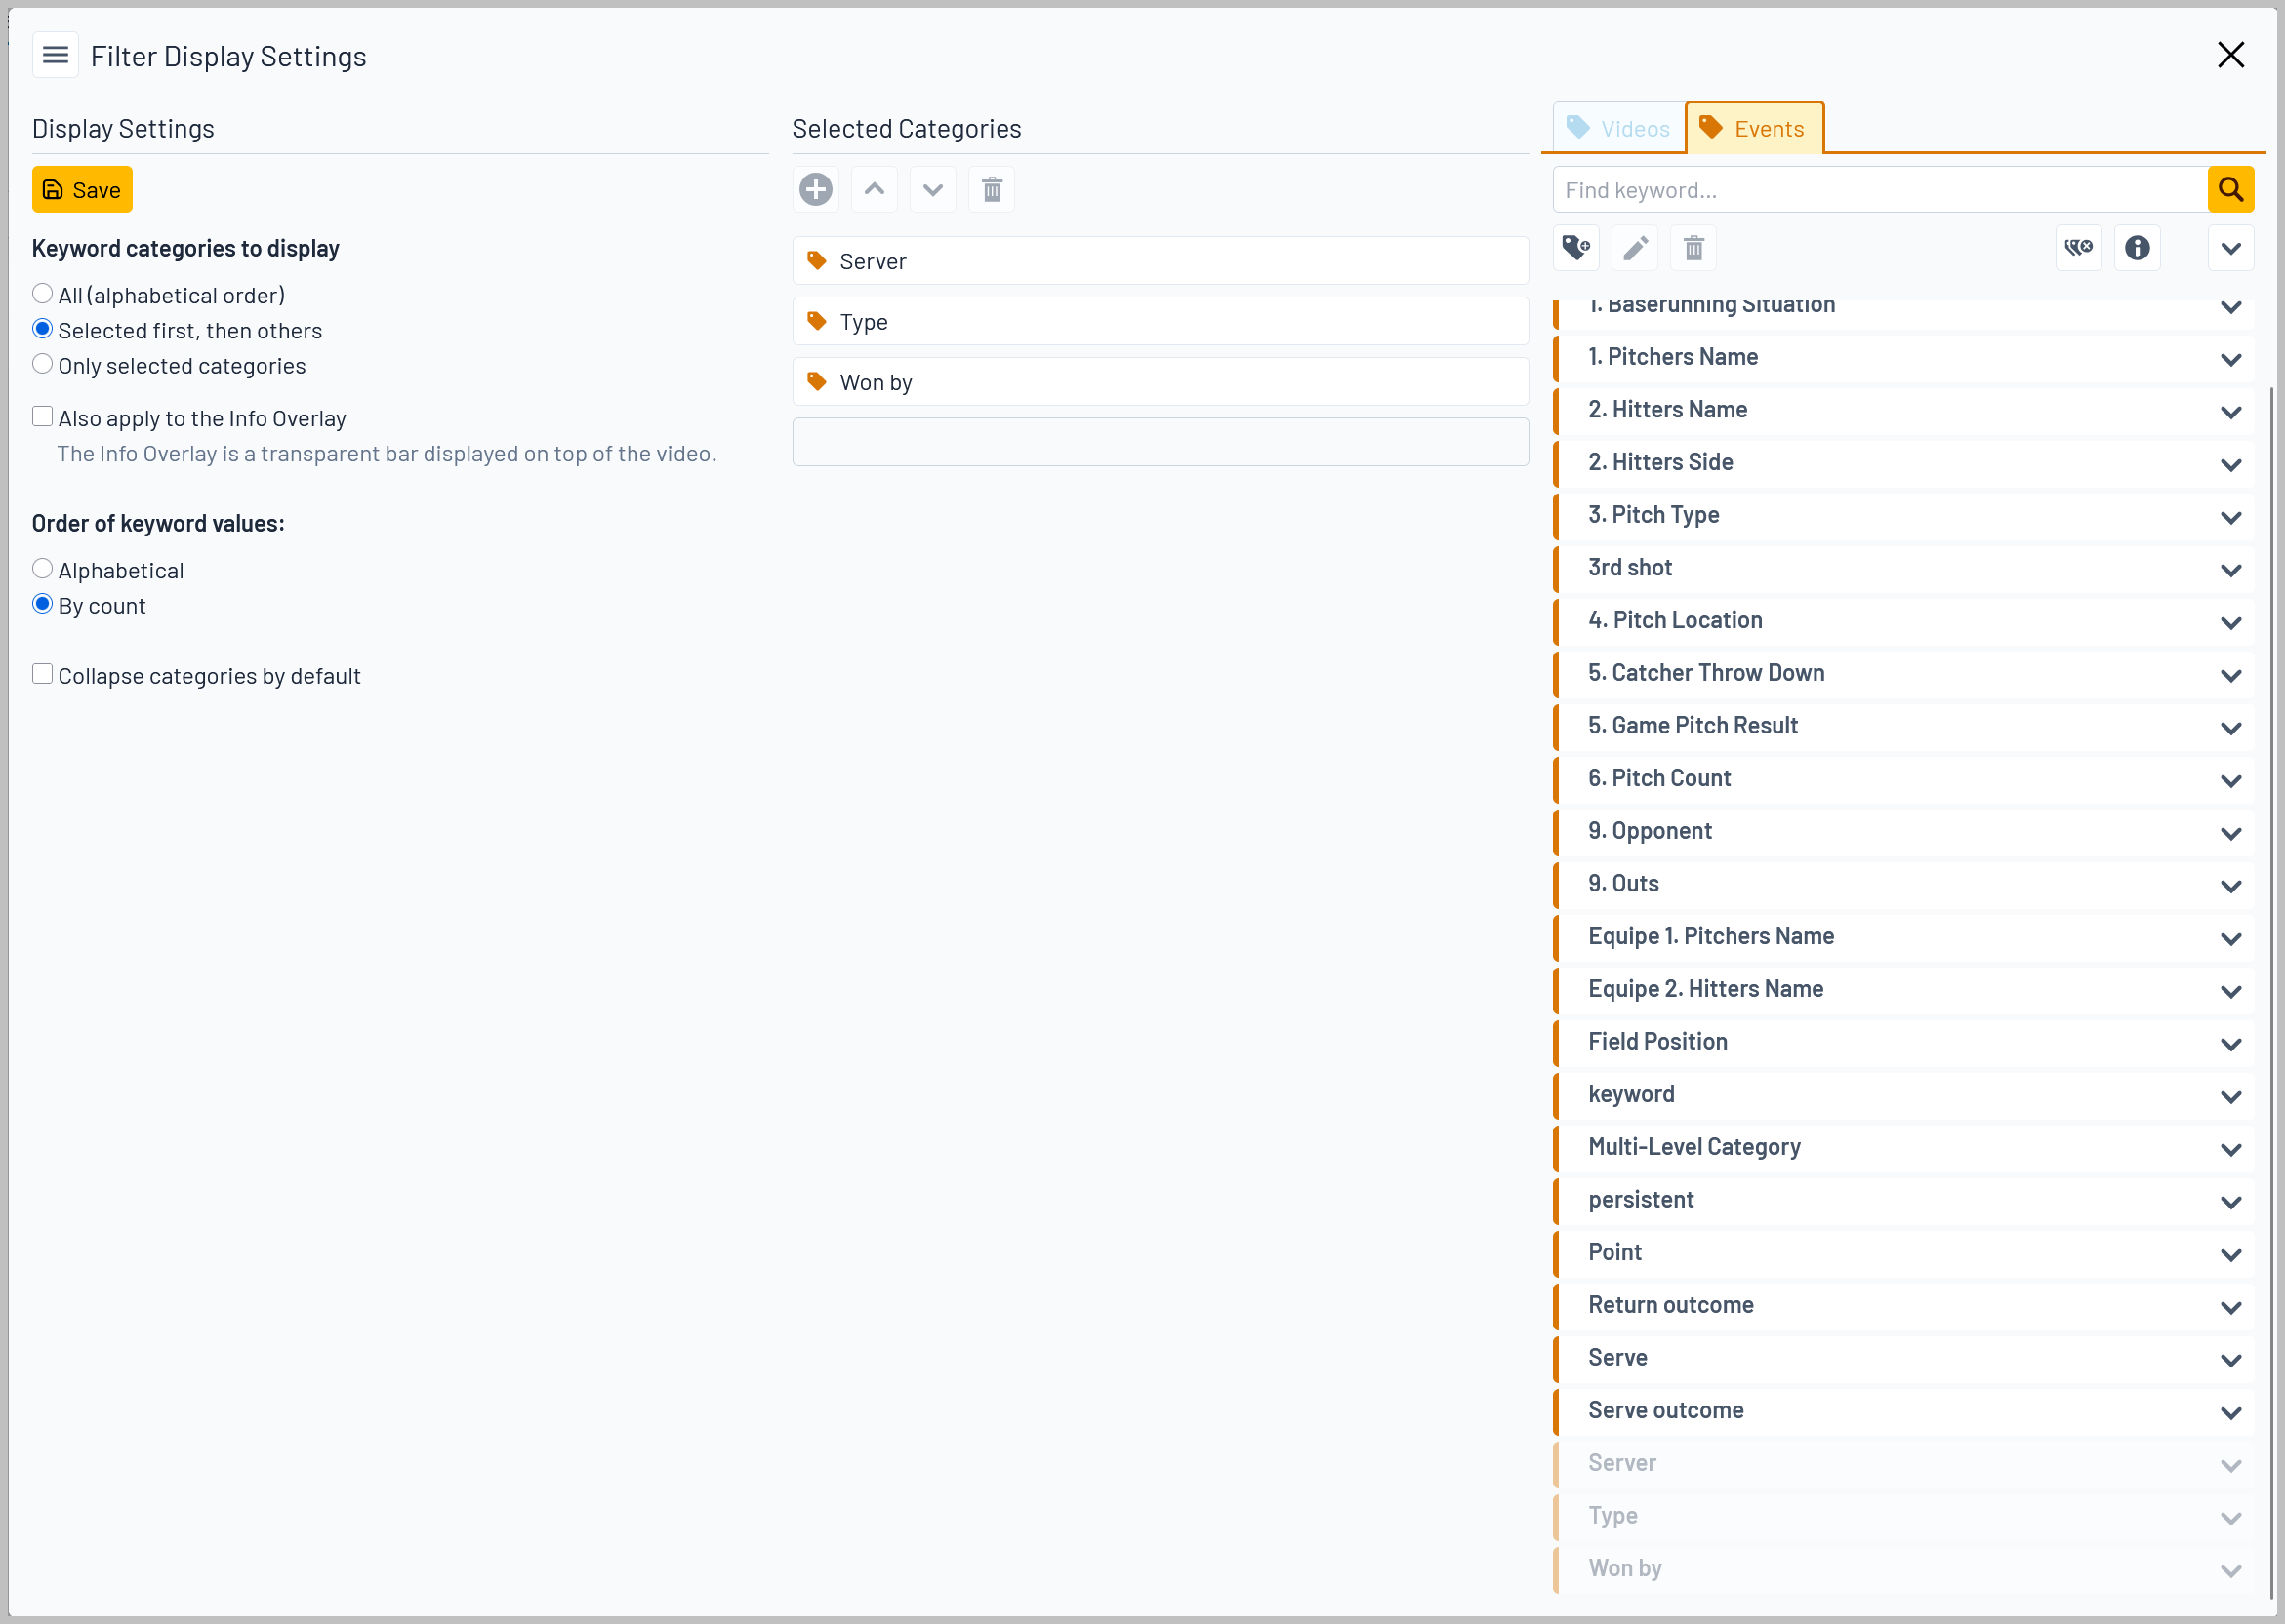
Task: Click the trash icon under Selected Categories
Action: [992, 190]
